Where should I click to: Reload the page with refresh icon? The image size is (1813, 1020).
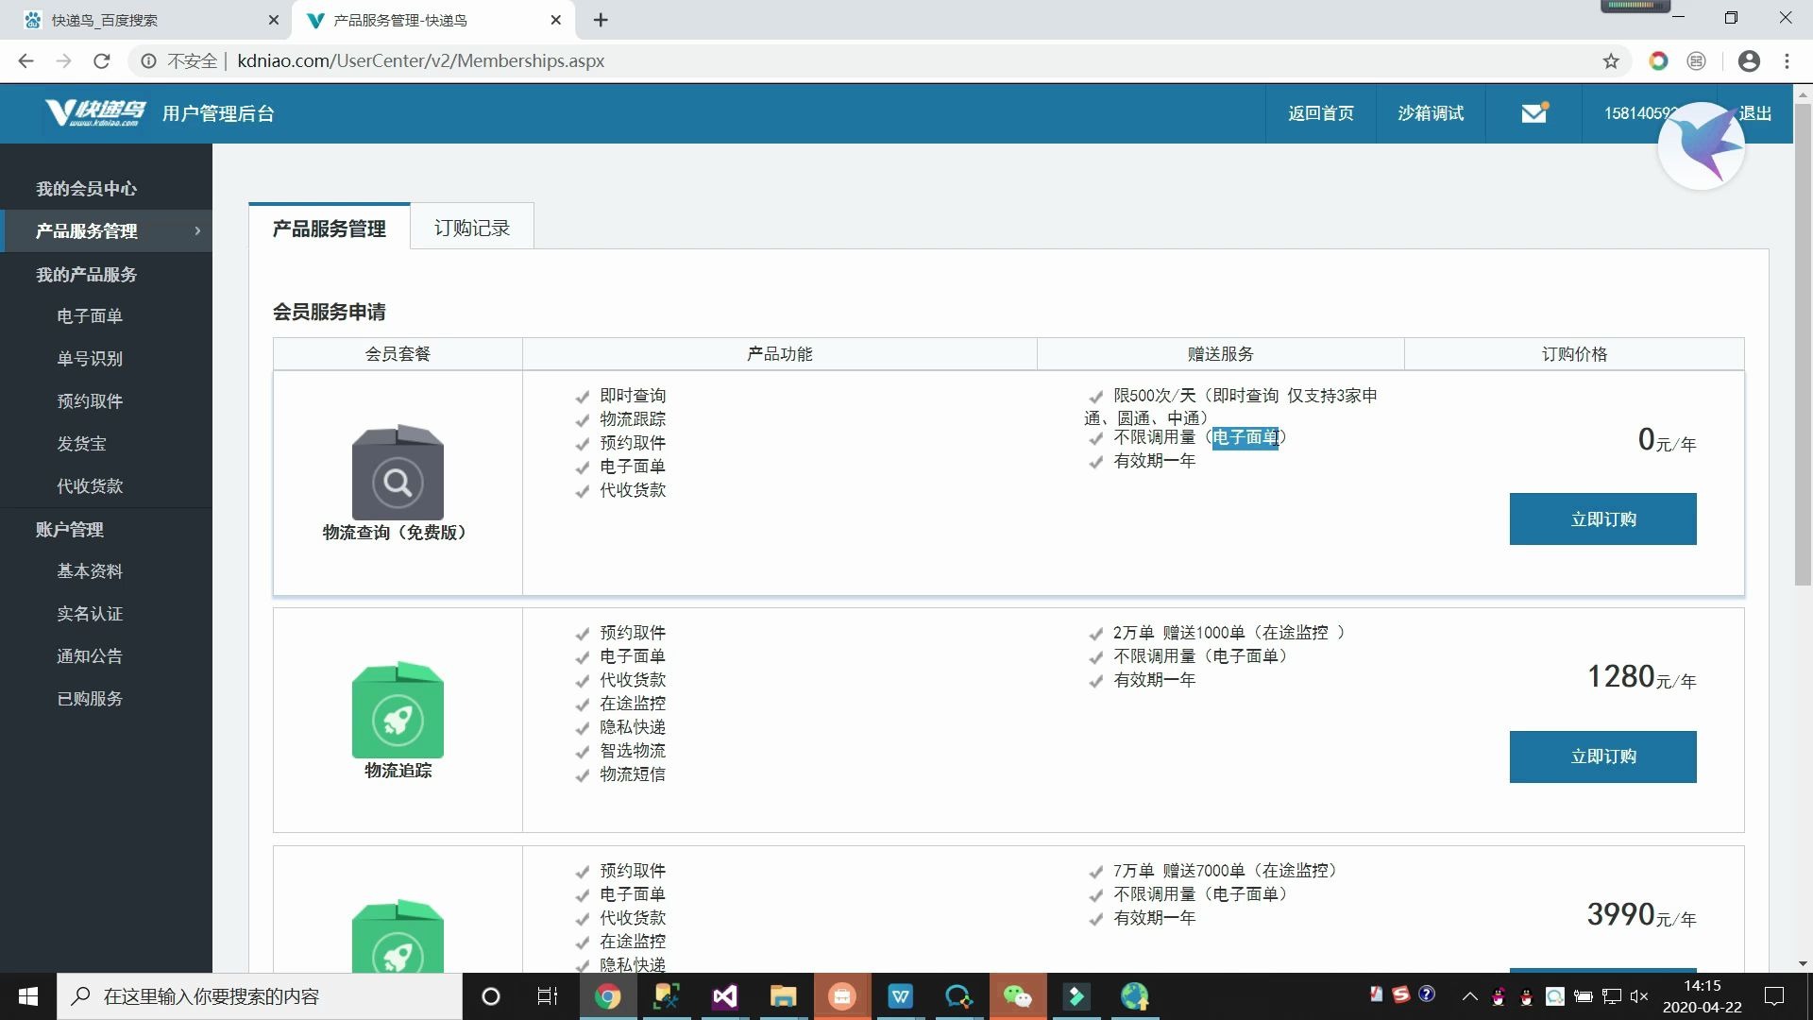[101, 61]
